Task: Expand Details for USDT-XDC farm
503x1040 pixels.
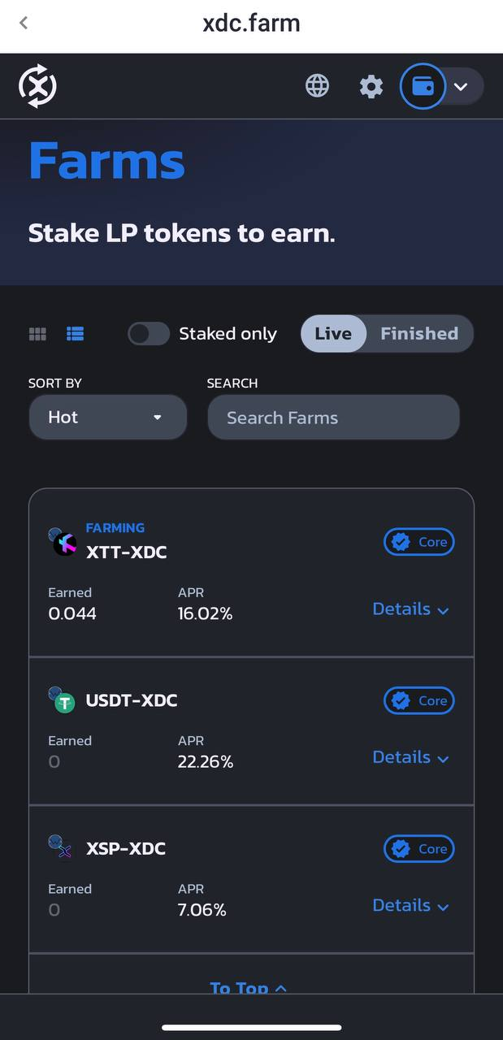Action: 410,757
